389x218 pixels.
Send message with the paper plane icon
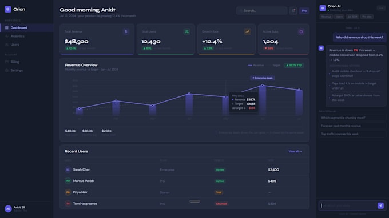(380, 205)
